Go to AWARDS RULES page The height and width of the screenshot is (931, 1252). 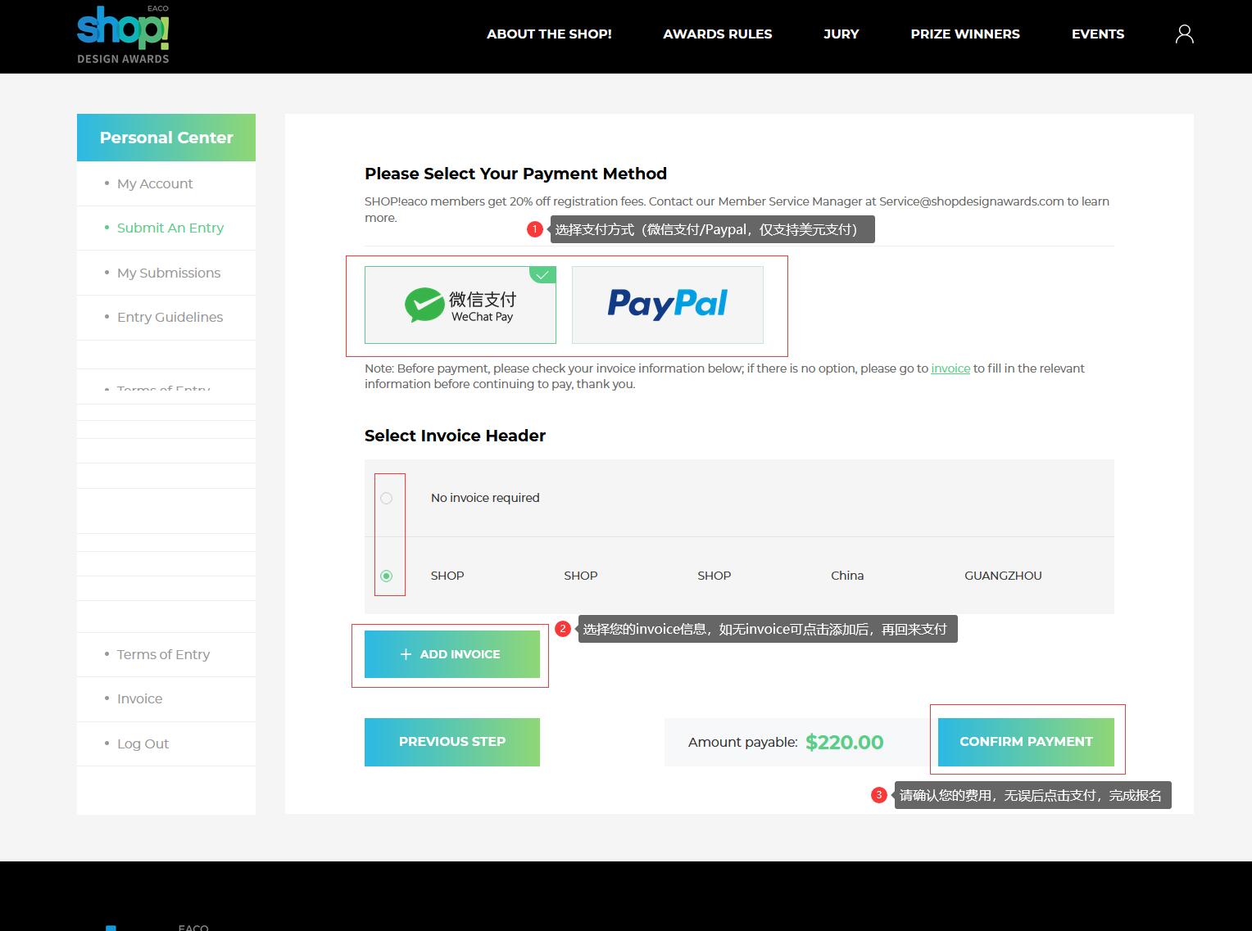tap(717, 34)
